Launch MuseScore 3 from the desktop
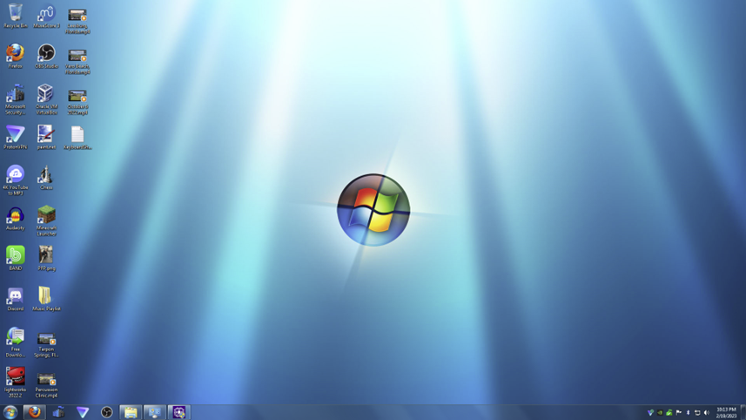The width and height of the screenshot is (746, 420). point(46,14)
